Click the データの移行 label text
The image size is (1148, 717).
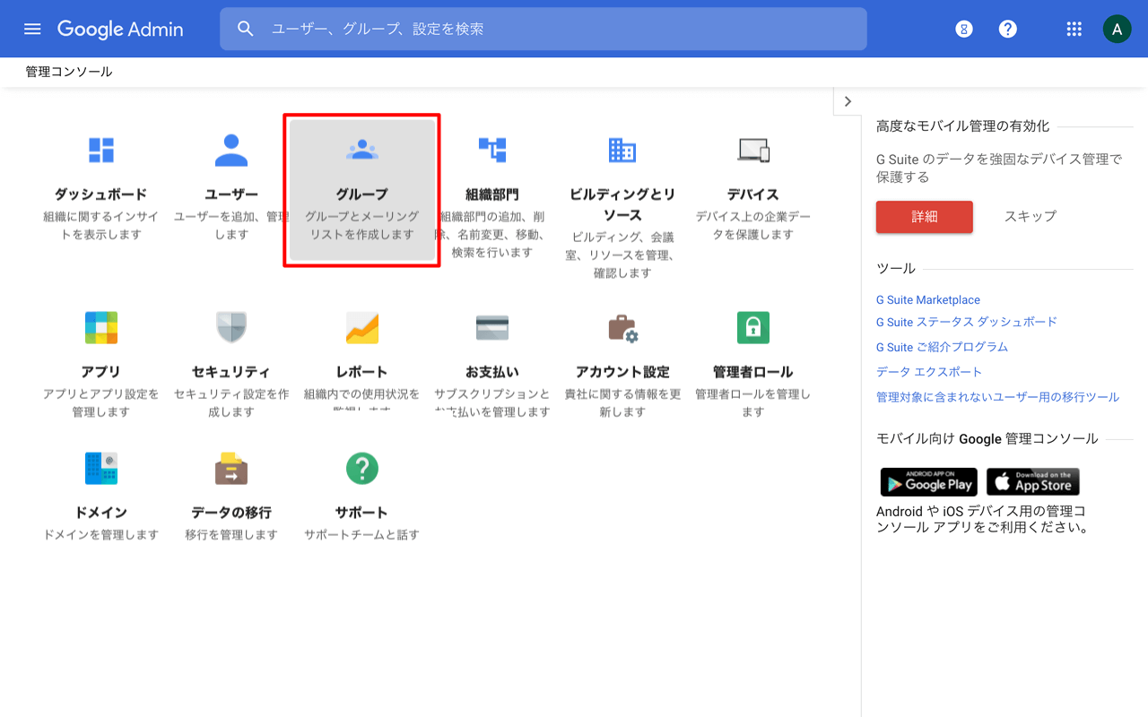[x=231, y=513]
